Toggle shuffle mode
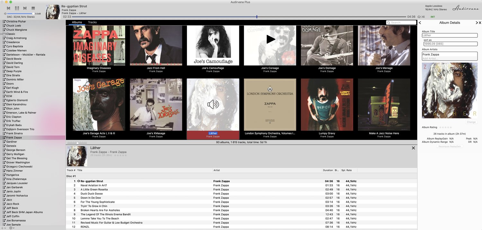 tap(423, 17)
